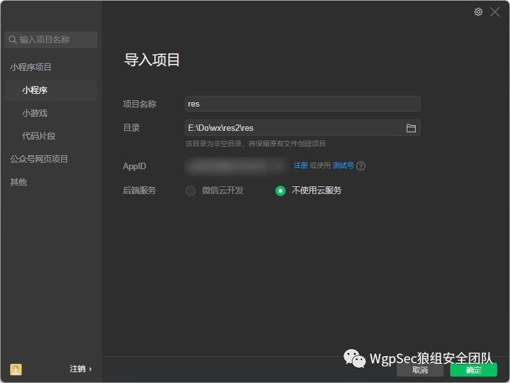Click the user avatar icon

(16, 370)
